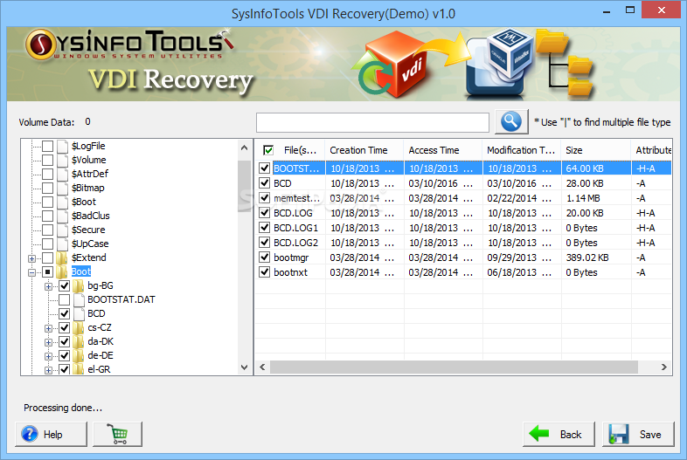Click the Help button
The width and height of the screenshot is (687, 460).
(51, 434)
